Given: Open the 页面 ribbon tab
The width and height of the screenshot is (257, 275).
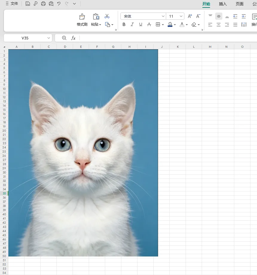Looking at the screenshot, I should pyautogui.click(x=239, y=4).
